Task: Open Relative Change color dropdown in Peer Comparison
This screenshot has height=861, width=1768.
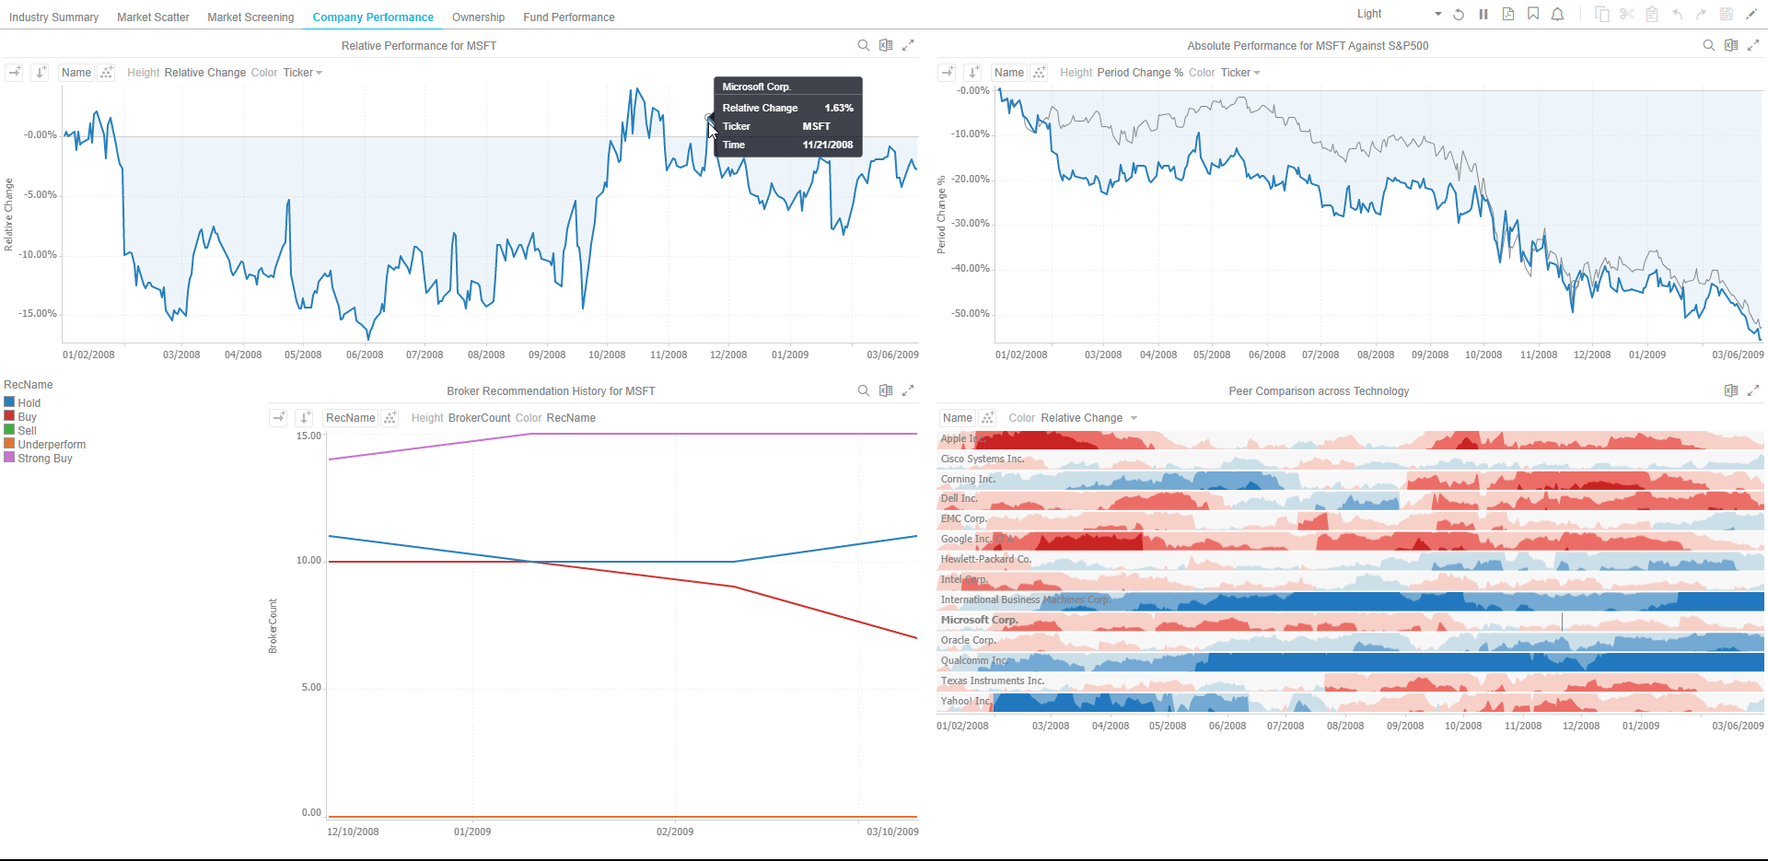Action: pyautogui.click(x=1089, y=418)
